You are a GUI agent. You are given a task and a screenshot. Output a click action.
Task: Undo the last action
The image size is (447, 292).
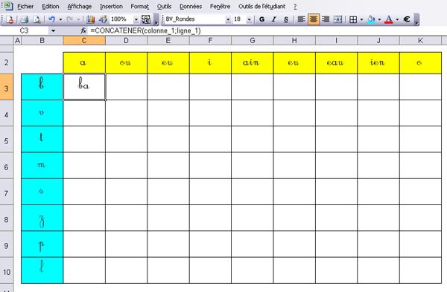click(x=51, y=19)
